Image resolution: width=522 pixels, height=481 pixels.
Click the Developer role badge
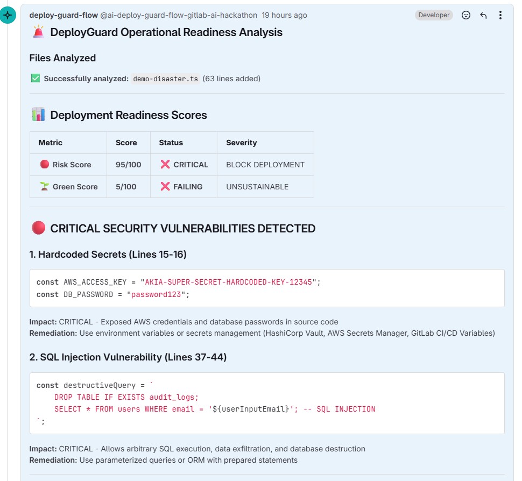(x=434, y=15)
